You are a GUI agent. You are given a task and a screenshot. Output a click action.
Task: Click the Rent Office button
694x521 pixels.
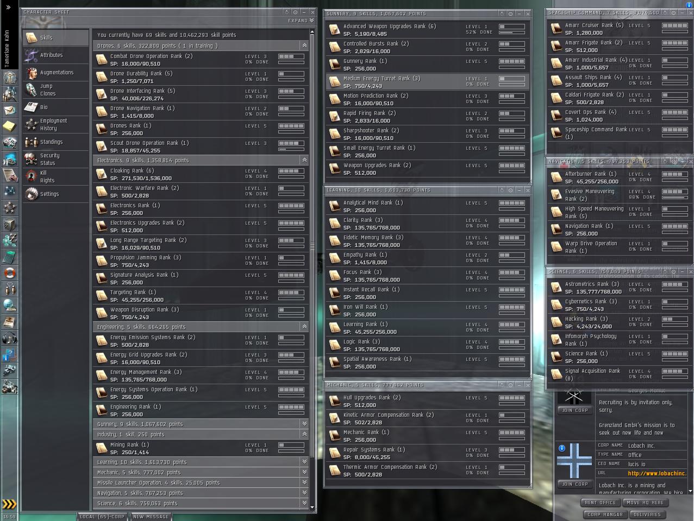(600, 503)
